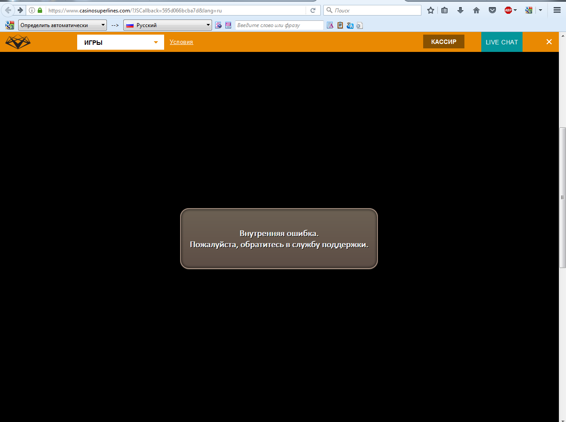Viewport: 566px width, 422px height.
Task: Click the translate page icon after the language dropdown
Action: [x=218, y=25]
